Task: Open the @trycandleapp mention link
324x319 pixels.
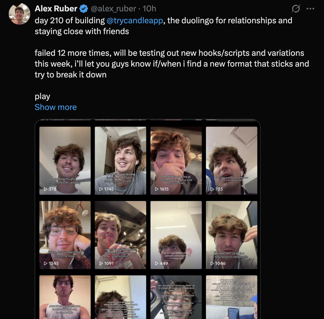Action: pyautogui.click(x=135, y=21)
